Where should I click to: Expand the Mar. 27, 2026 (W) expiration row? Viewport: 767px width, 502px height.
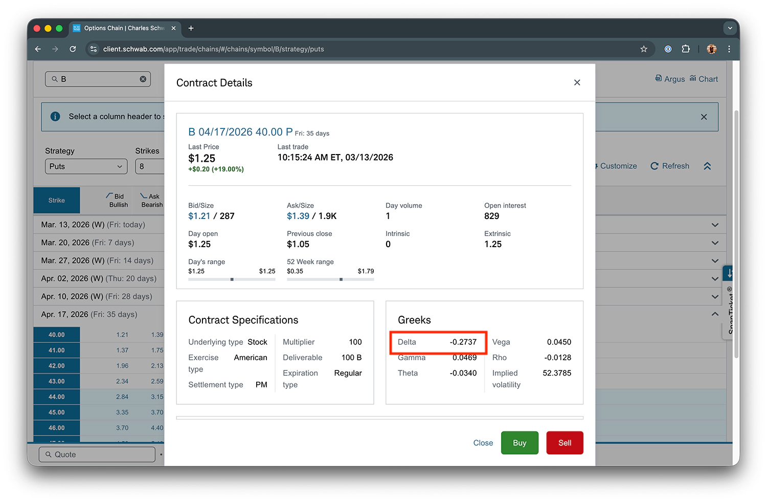[715, 260]
